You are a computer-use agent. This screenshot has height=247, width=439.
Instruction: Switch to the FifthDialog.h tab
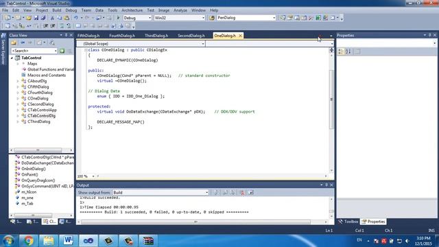click(88, 36)
